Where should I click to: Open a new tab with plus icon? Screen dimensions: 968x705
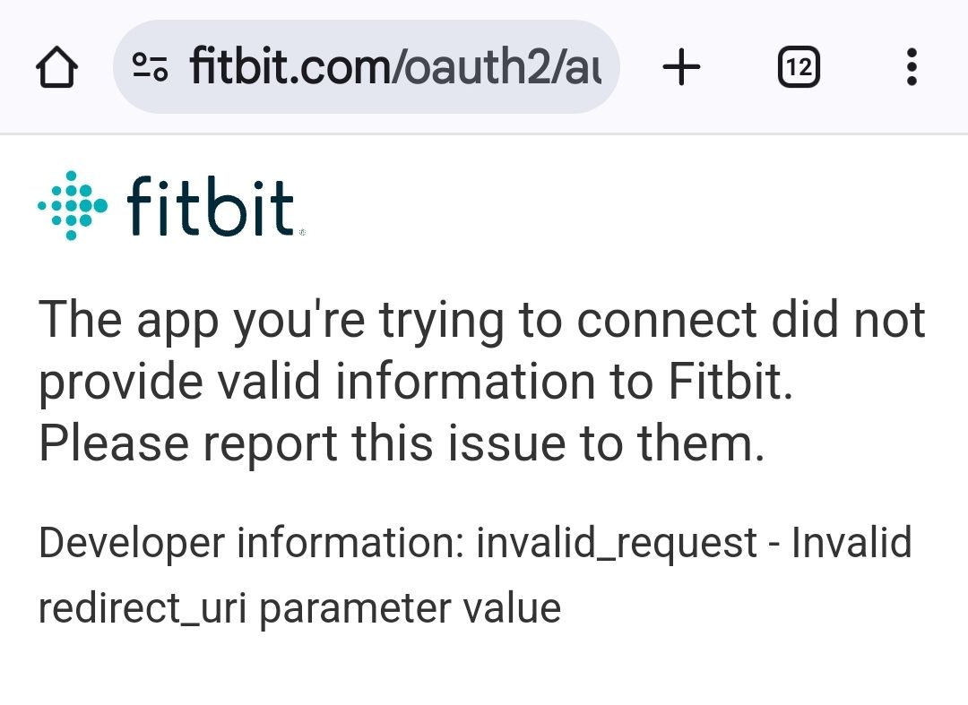681,67
